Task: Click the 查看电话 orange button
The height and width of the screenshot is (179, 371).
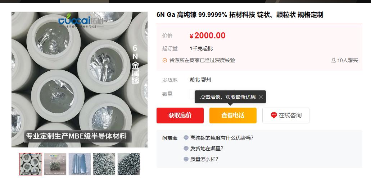Action: click(233, 116)
